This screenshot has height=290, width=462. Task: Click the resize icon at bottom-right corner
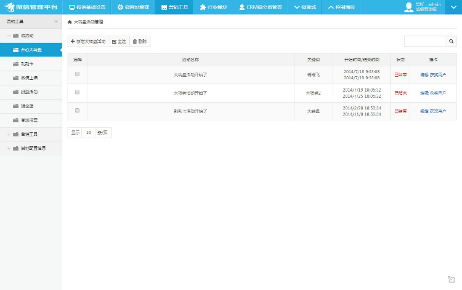(x=452, y=279)
